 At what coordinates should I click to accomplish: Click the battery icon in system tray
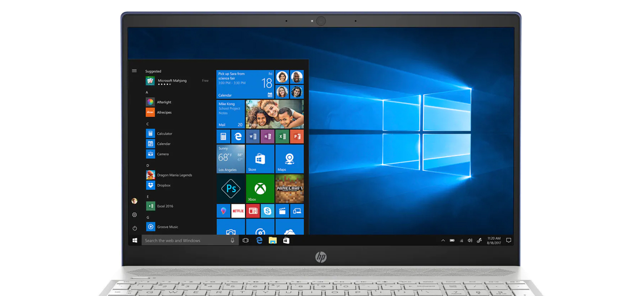pos(452,241)
